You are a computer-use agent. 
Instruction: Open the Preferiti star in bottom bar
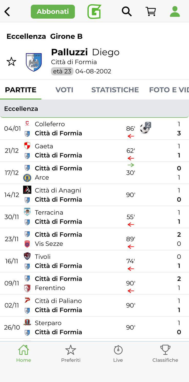(71, 353)
